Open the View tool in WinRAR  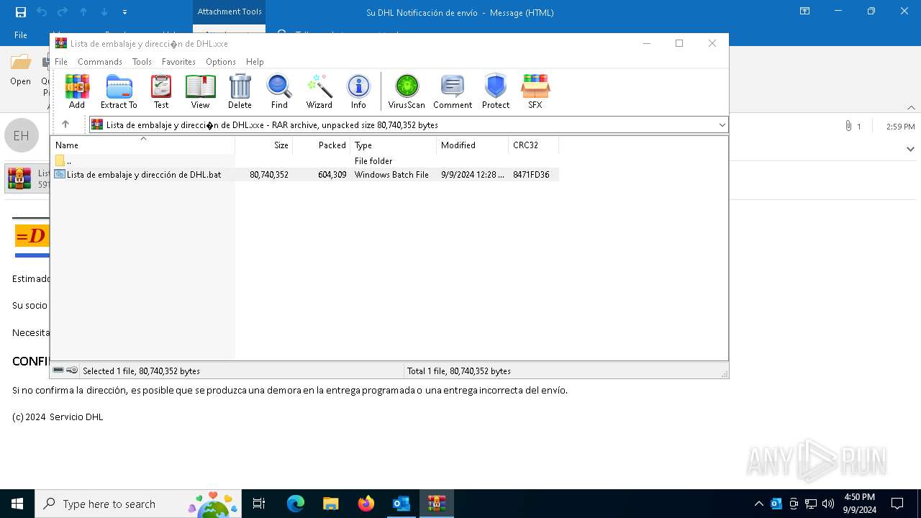(200, 91)
